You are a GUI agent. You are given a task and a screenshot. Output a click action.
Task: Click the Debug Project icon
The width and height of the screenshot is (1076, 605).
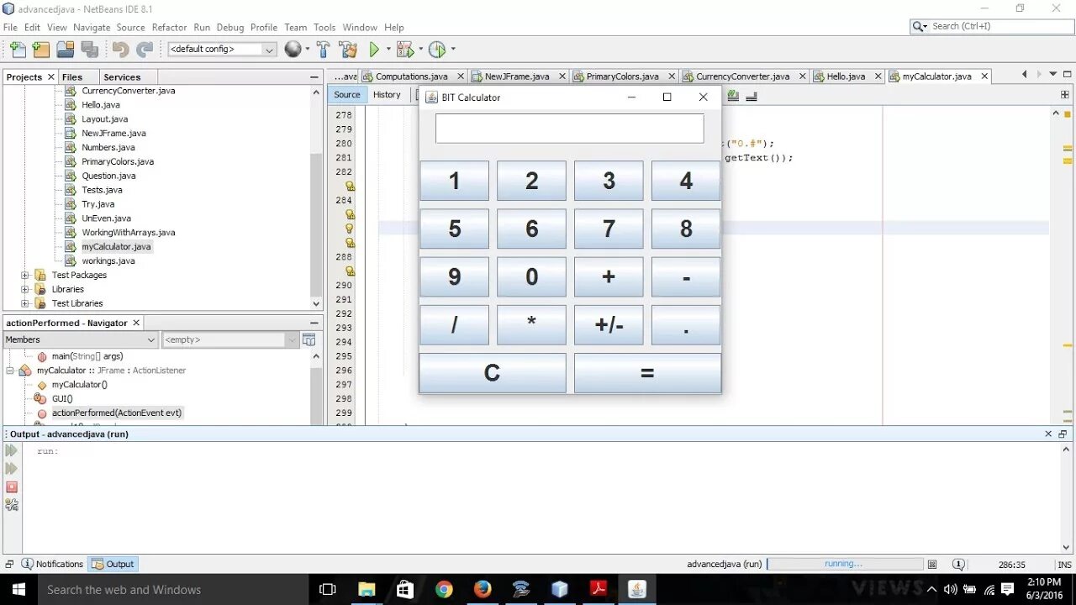[x=404, y=50]
